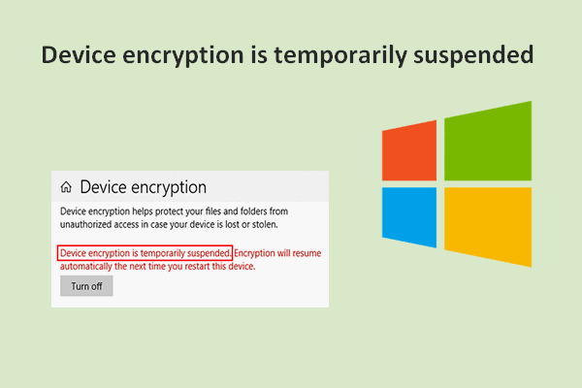This screenshot has height=388, width=582.
Task: Select the yellow pane of Windows logo
Action: (x=488, y=227)
